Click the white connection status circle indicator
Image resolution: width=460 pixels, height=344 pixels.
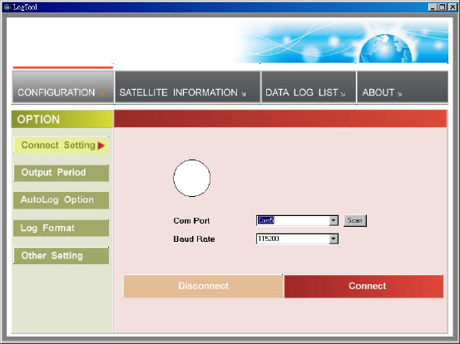tap(191, 178)
